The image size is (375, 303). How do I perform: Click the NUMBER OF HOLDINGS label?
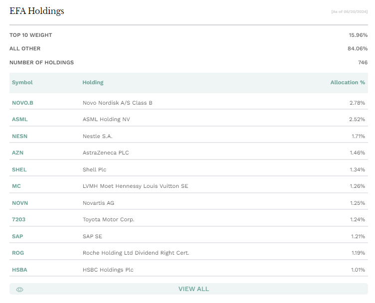pos(41,62)
